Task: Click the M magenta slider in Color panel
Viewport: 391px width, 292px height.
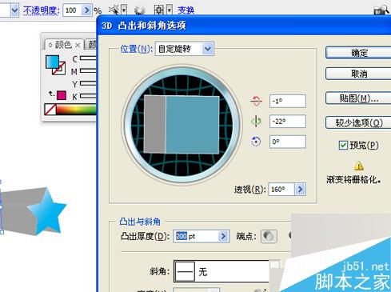Action: coord(88,70)
